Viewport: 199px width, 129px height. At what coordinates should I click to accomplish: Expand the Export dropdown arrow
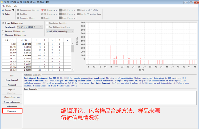pos(13,10)
